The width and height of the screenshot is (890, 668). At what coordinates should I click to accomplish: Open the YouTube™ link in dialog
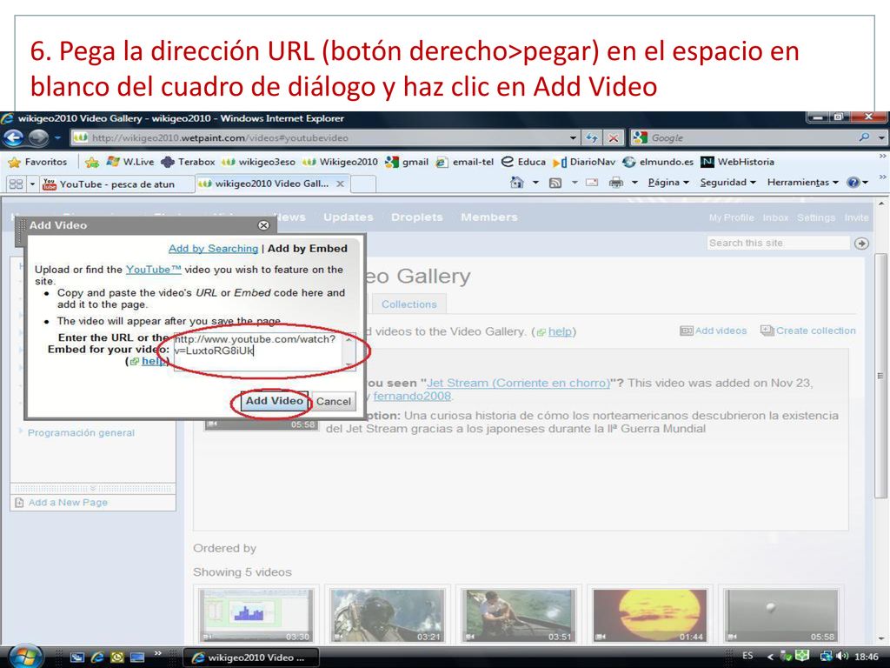coord(153,270)
